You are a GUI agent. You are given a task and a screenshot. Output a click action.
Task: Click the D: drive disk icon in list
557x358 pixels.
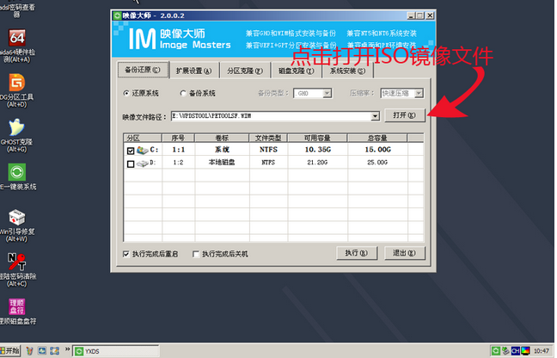(x=143, y=164)
